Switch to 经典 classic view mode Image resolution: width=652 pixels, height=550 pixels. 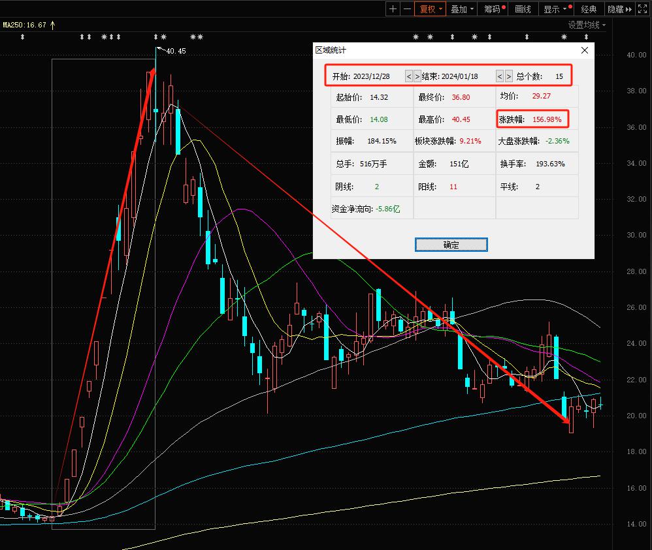pos(589,9)
